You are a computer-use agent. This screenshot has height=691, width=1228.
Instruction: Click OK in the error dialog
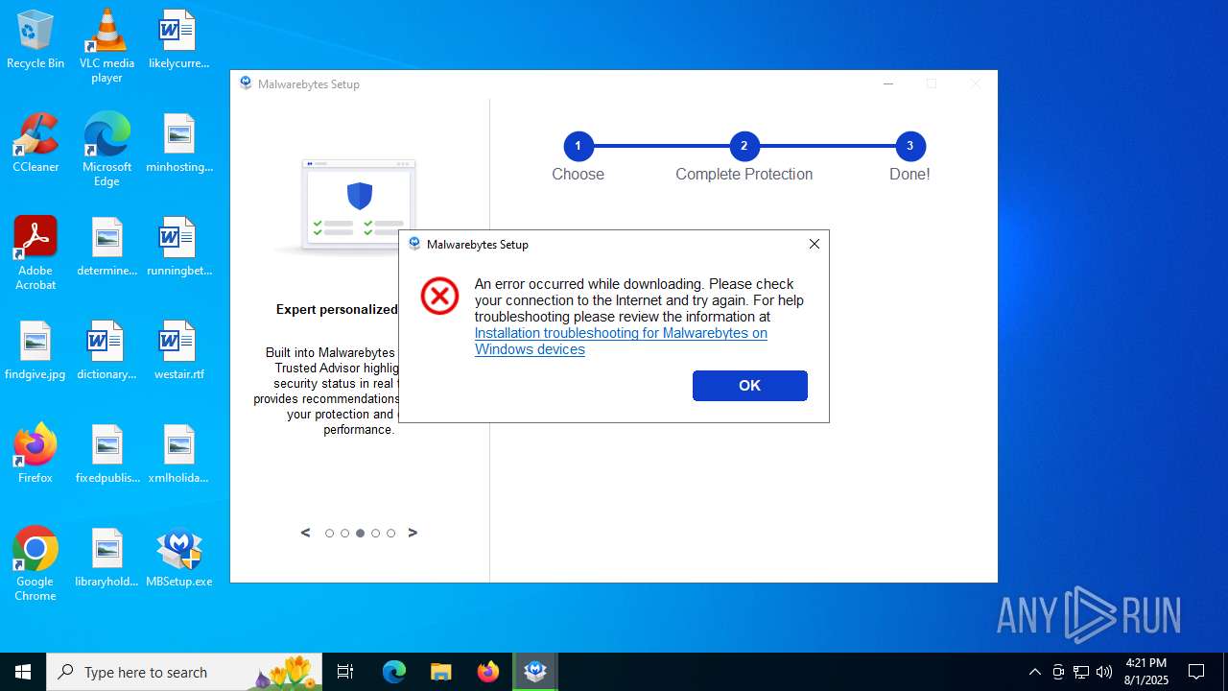pyautogui.click(x=749, y=386)
